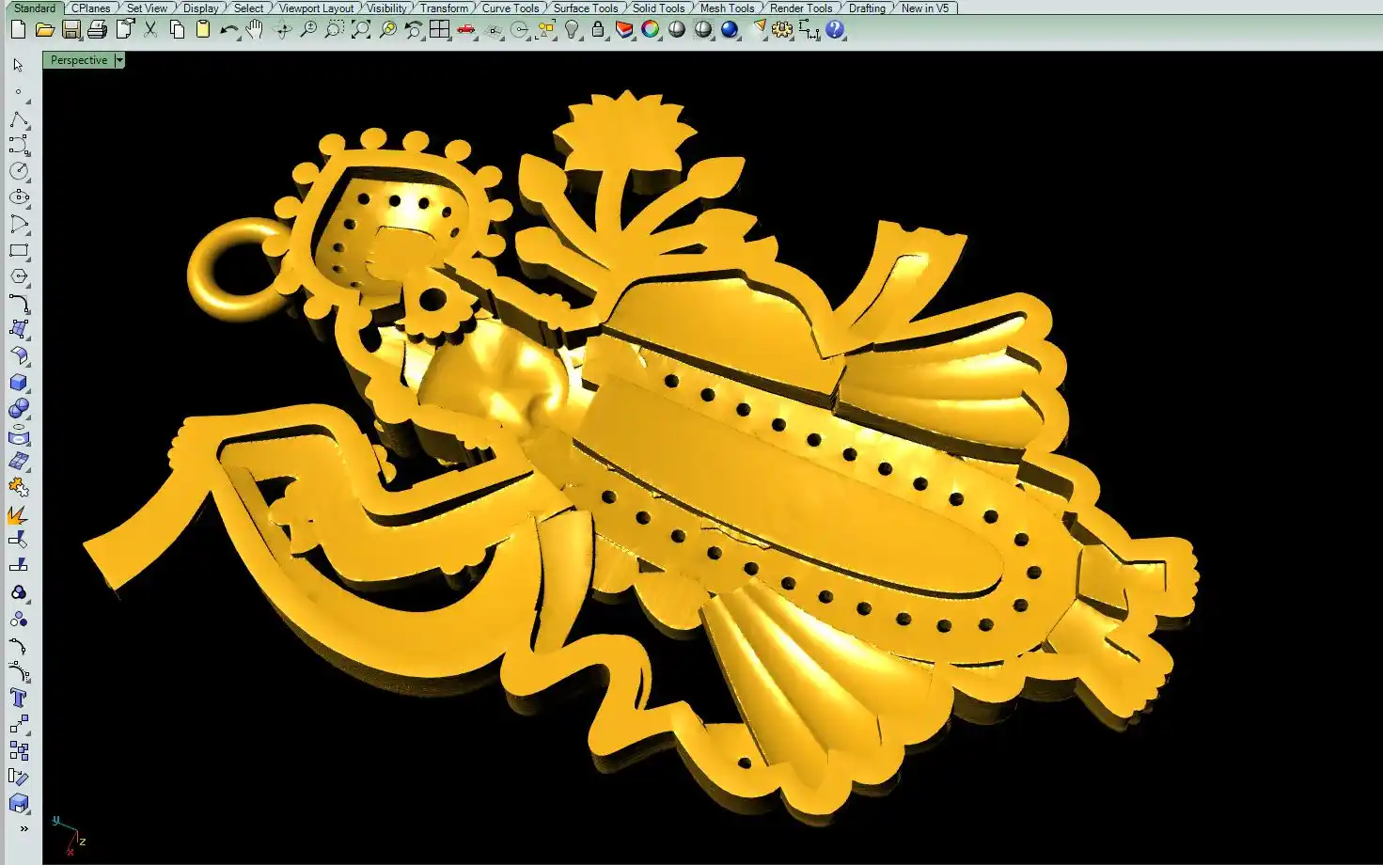Screen dimensions: 1383x865
Task: Click the Circle drawing tool
Action: (x=19, y=171)
